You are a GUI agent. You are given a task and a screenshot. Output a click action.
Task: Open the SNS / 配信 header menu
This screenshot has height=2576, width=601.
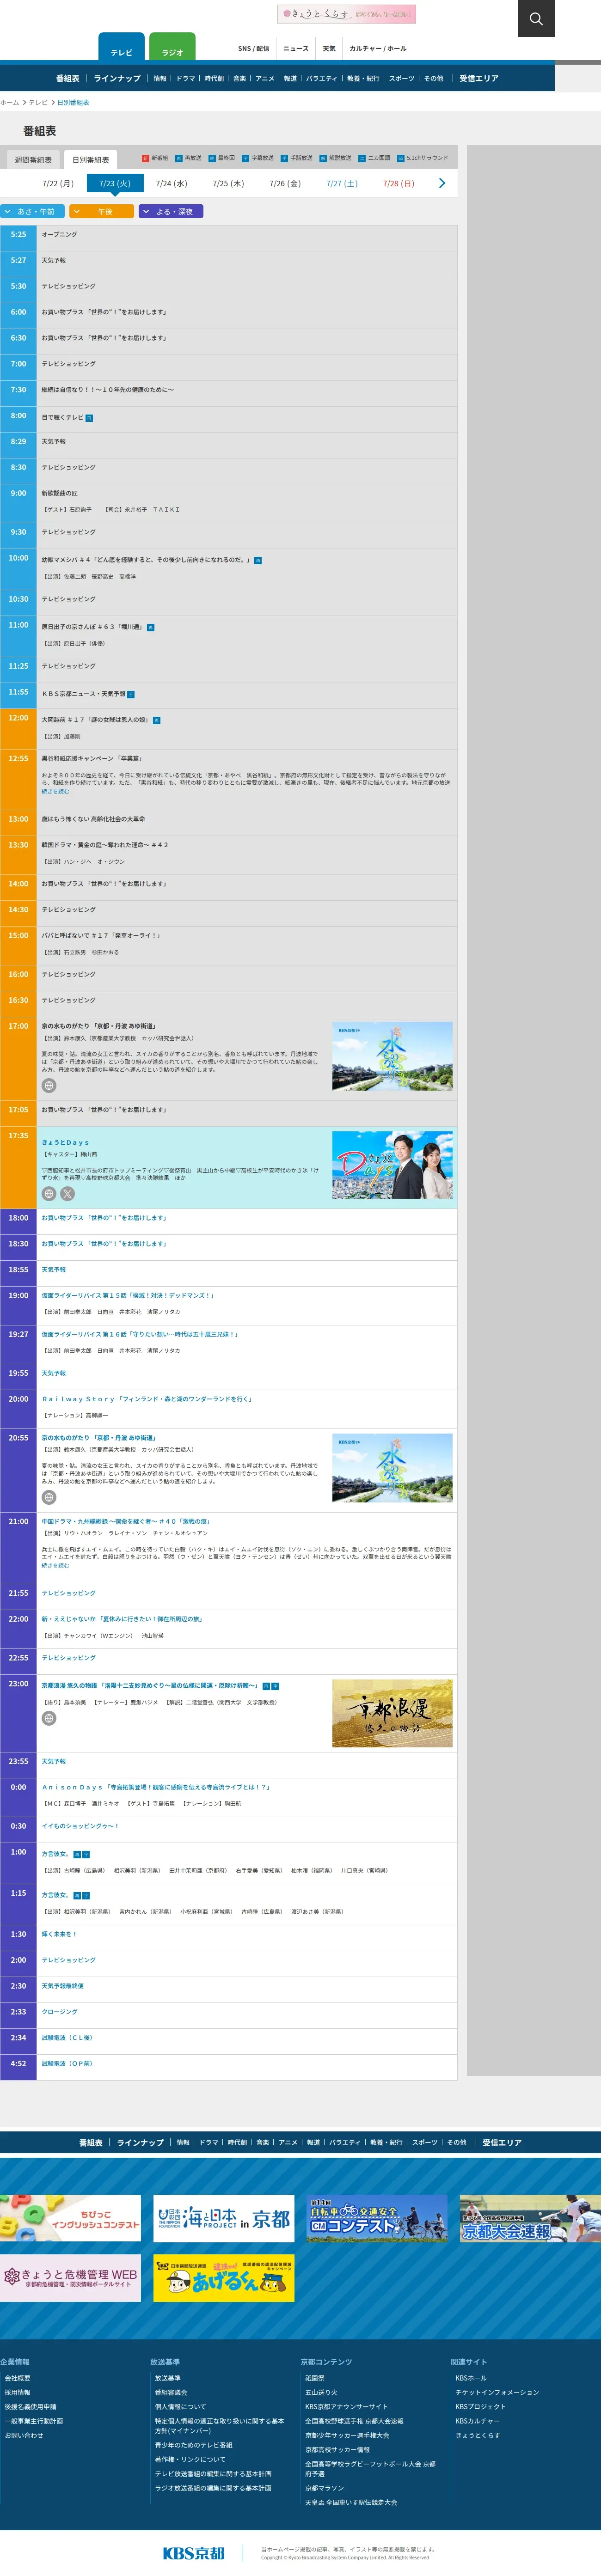[253, 49]
